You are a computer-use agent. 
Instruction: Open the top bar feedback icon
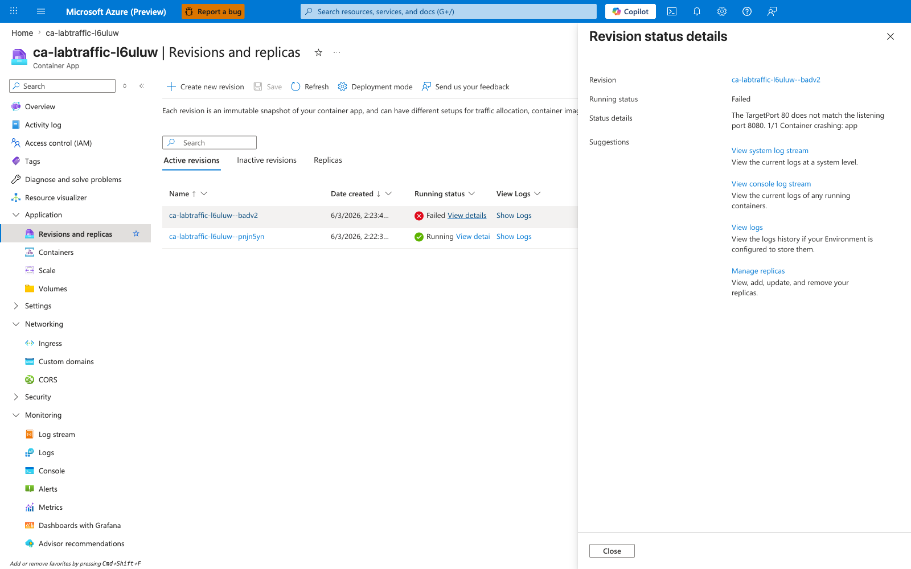coord(772,11)
